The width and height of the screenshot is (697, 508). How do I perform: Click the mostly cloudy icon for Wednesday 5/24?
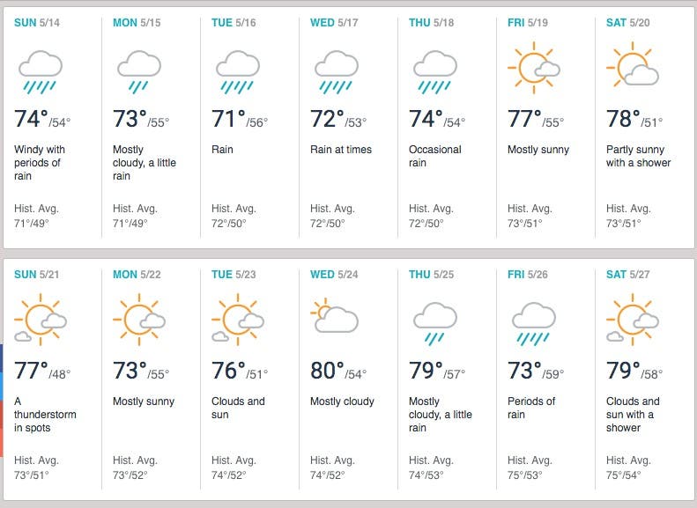pyautogui.click(x=335, y=318)
